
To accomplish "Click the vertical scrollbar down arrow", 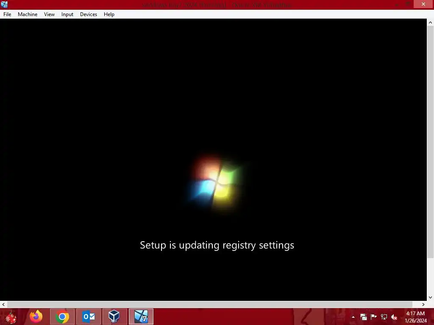I will (431, 297).
